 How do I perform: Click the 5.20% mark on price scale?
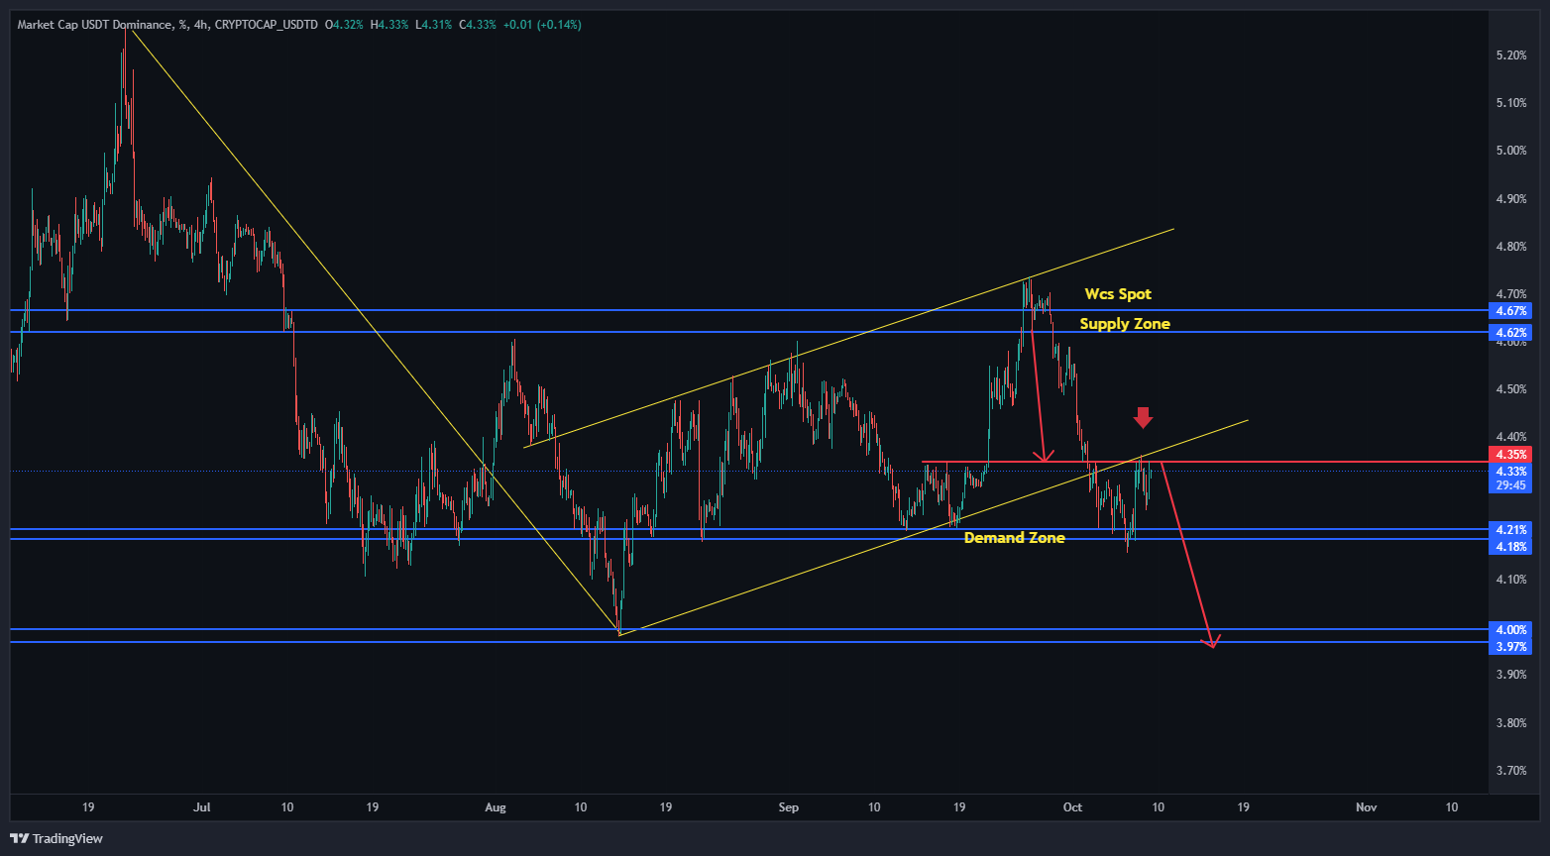1510,55
